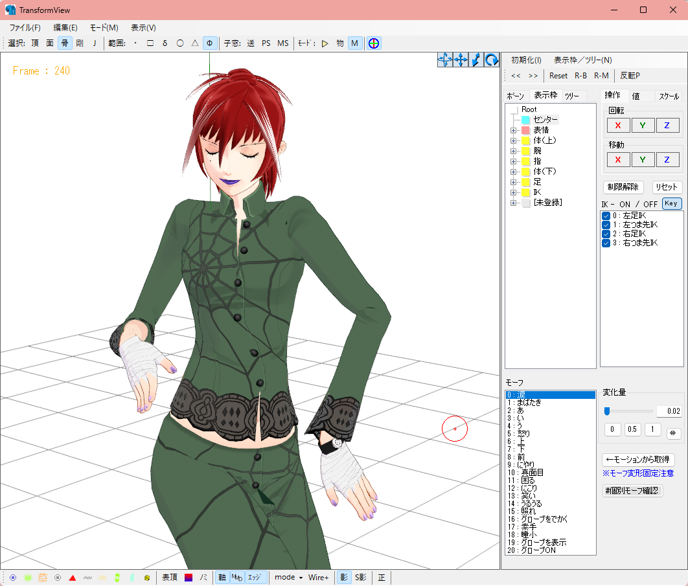Switch to the スケール tab
This screenshot has width=688, height=586.
click(669, 96)
